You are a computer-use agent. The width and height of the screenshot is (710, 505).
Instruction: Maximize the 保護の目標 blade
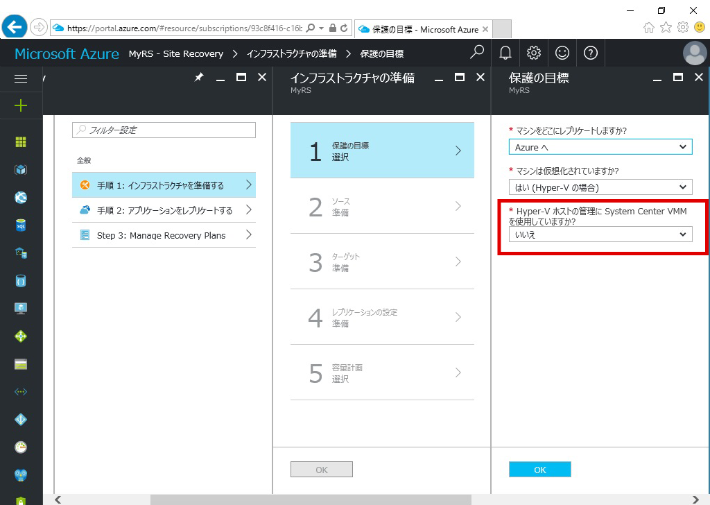point(678,78)
